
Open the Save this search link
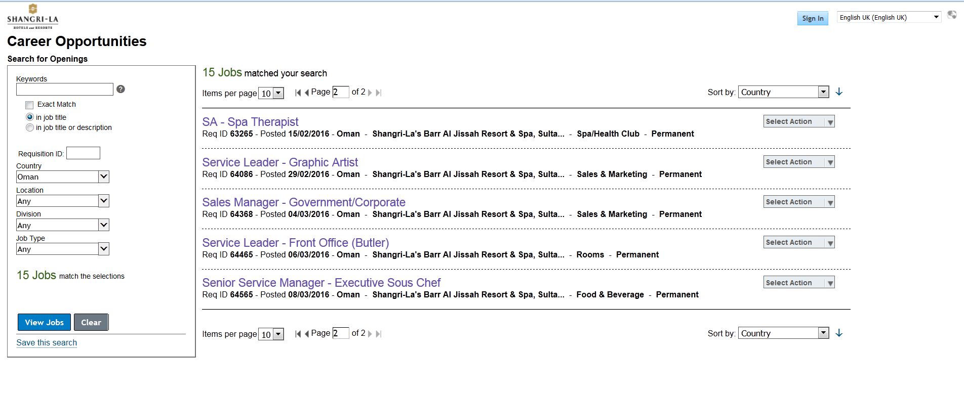(x=47, y=342)
